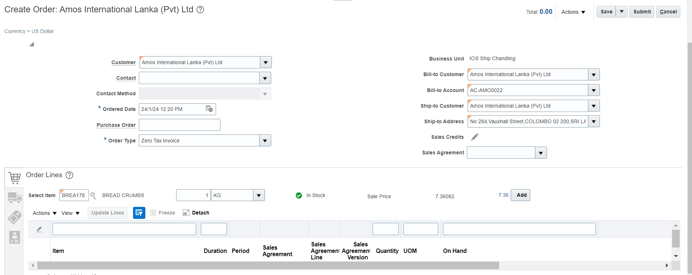Add the item to order lines
692x275 pixels.
(x=521, y=195)
